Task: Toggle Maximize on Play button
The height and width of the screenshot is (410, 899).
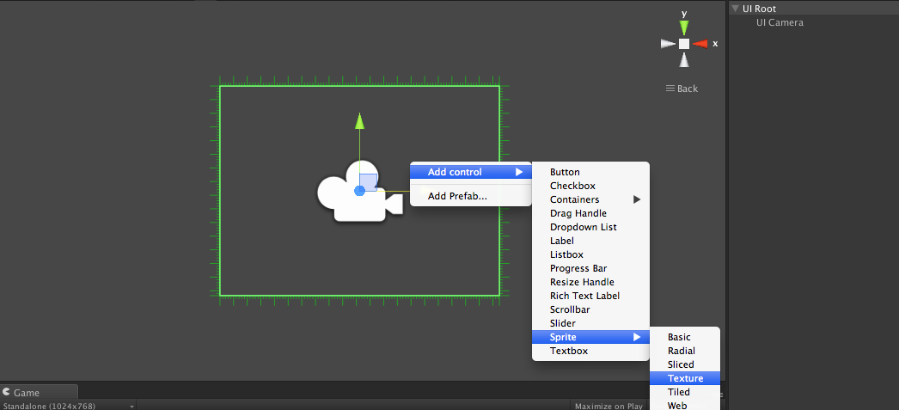Action: point(609,406)
